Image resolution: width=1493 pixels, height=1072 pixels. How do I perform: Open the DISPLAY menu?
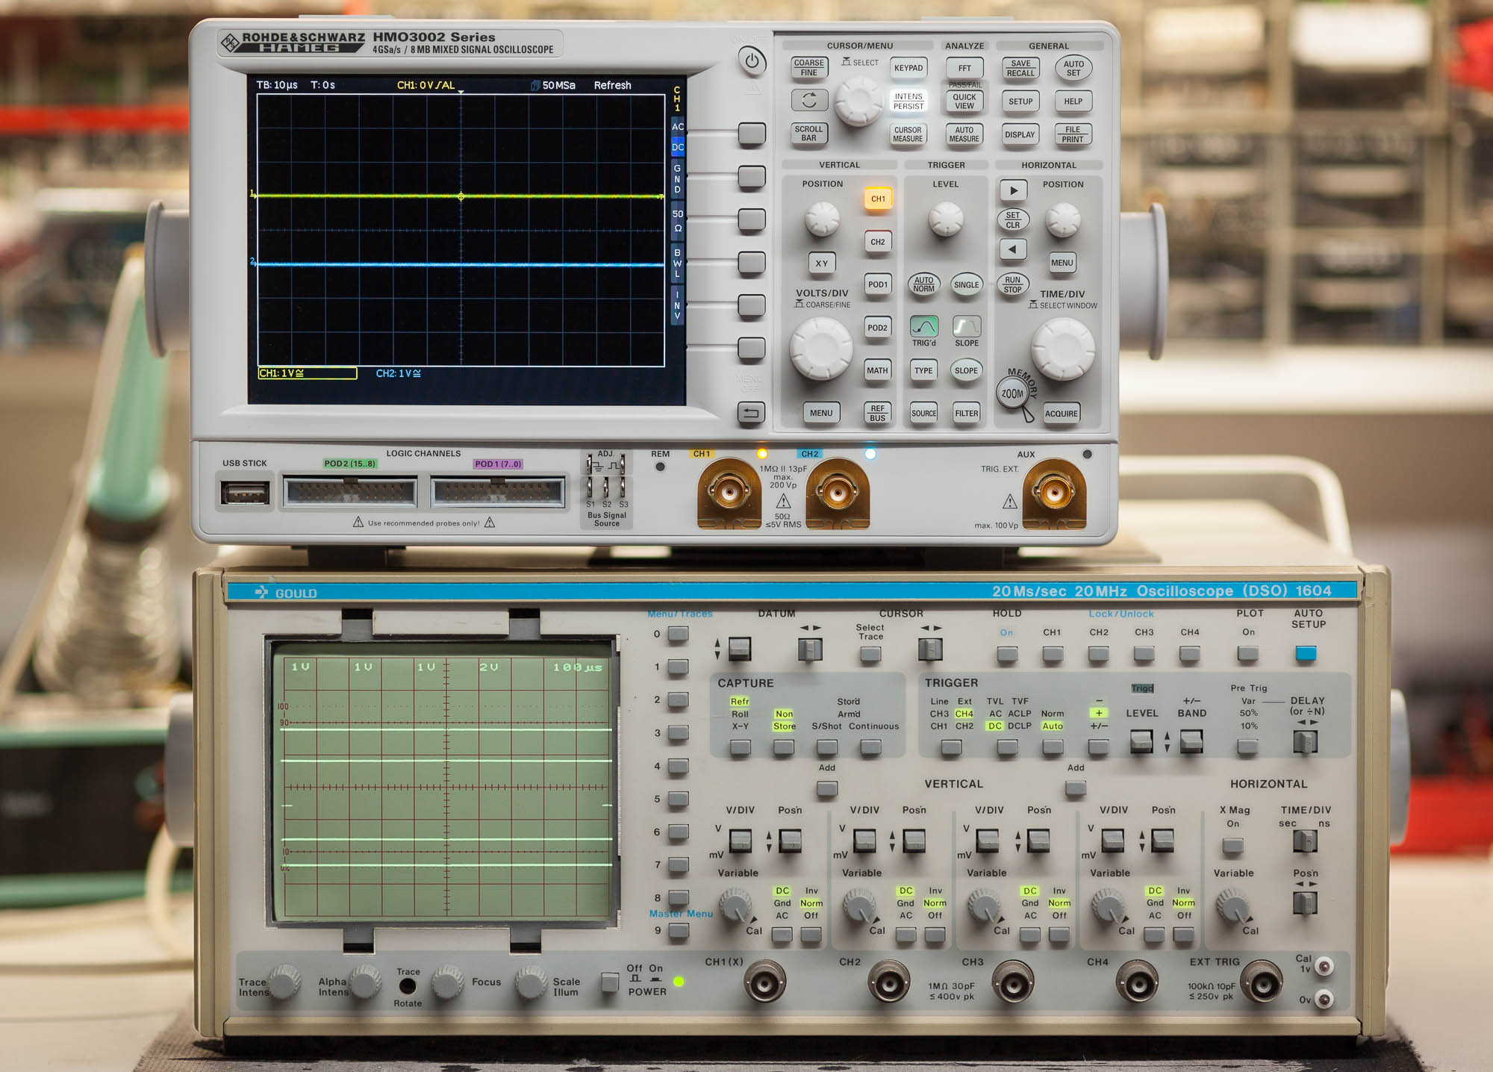click(x=1020, y=134)
